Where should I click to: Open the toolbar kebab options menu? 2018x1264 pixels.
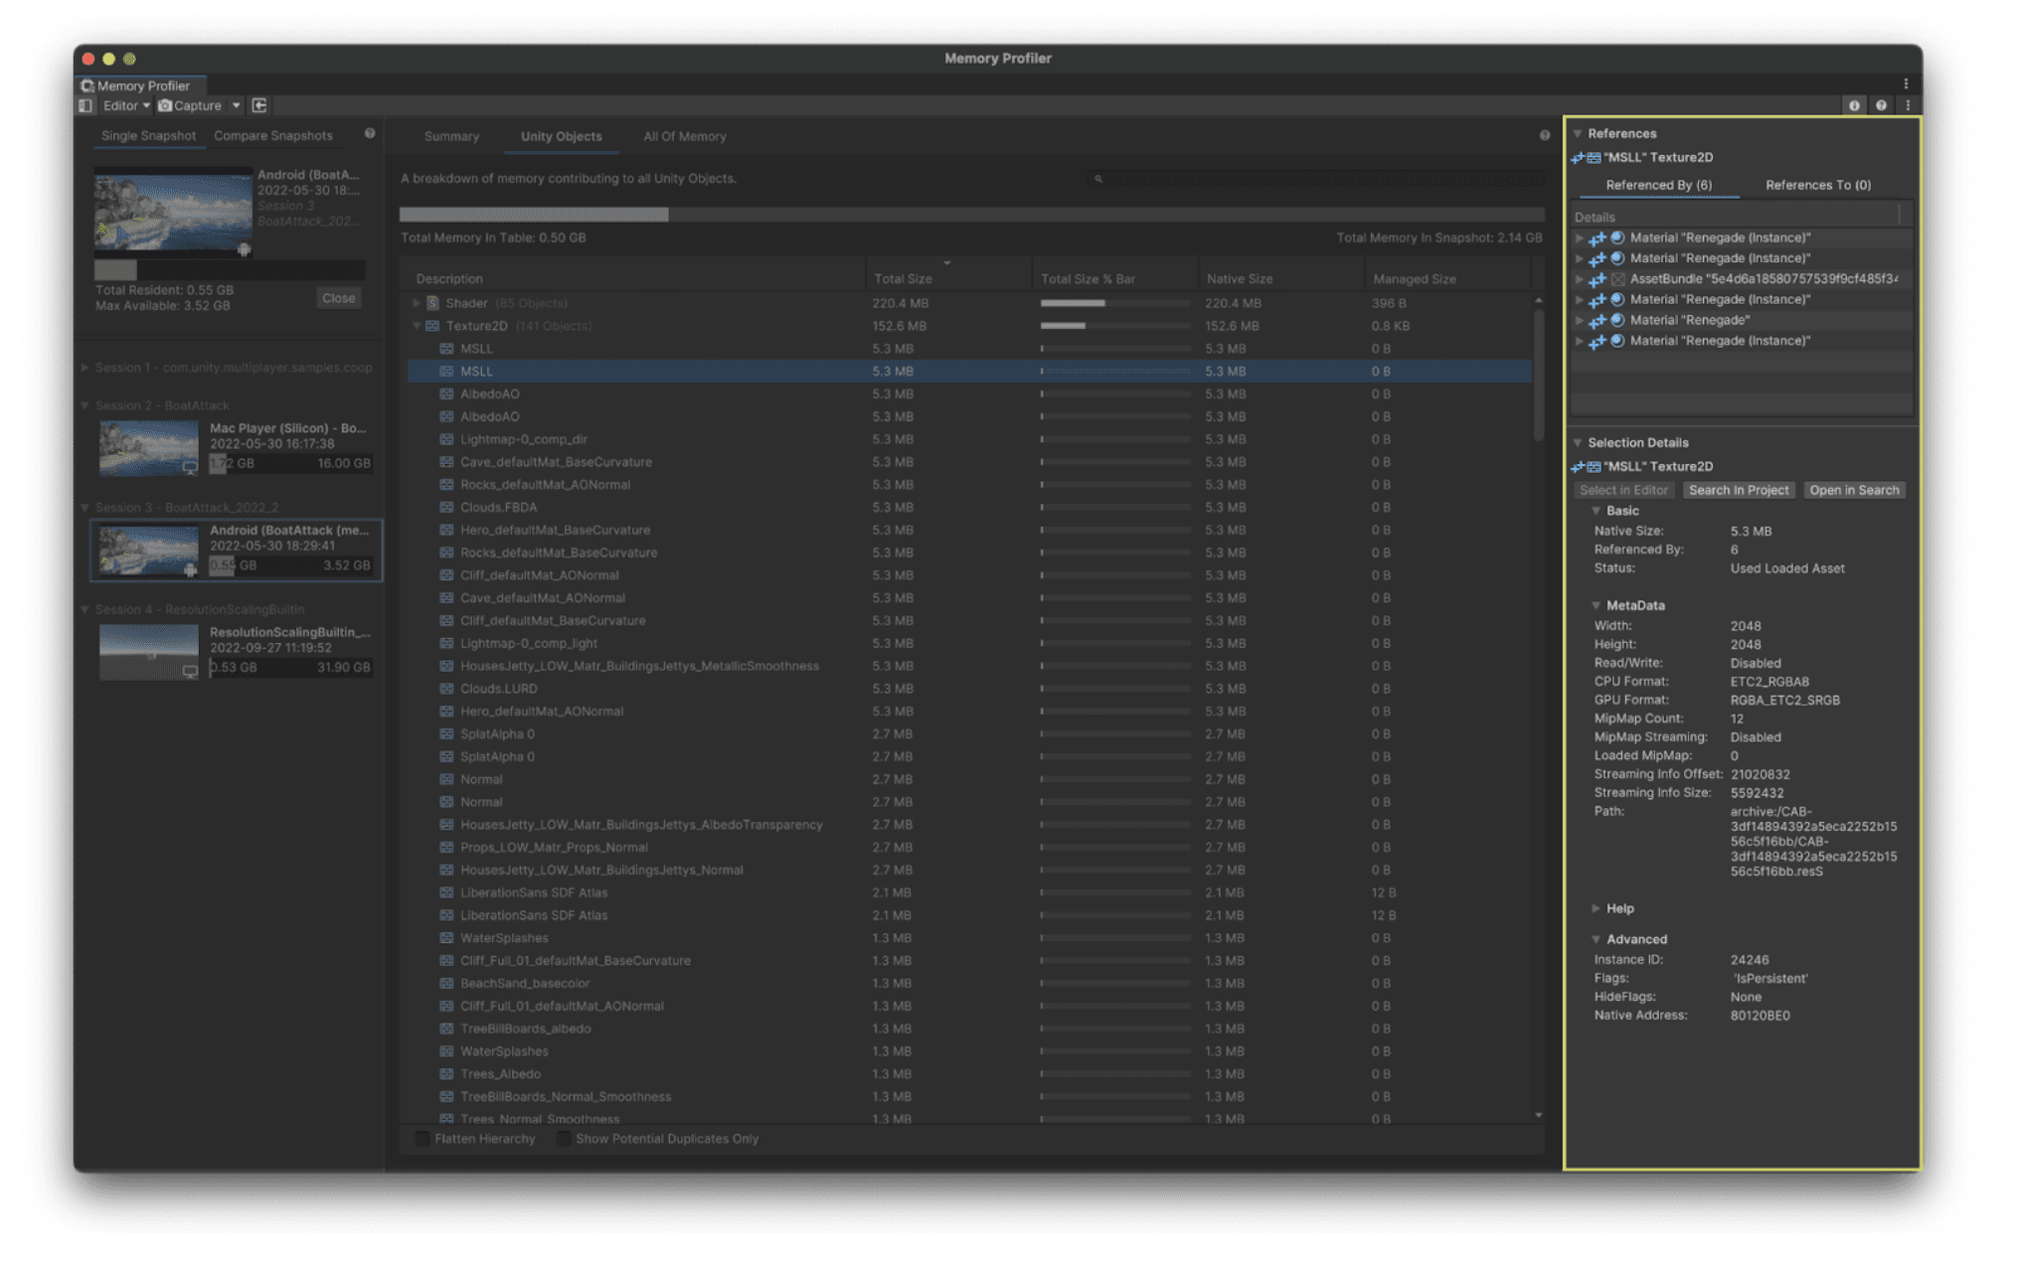click(x=1907, y=105)
